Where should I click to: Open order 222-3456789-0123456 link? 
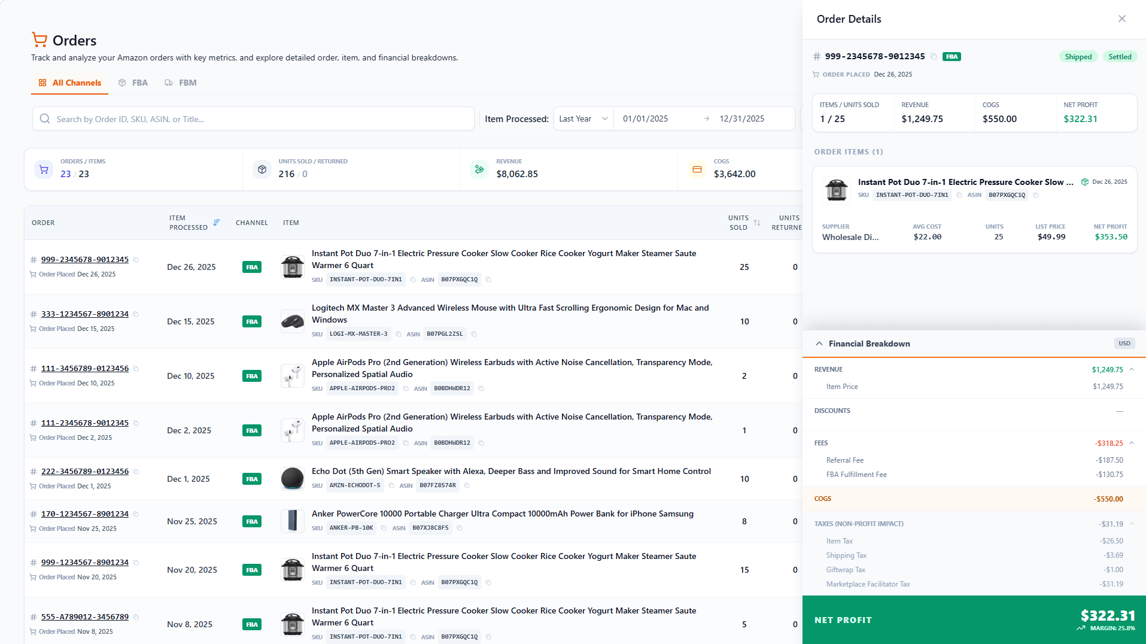pos(84,472)
